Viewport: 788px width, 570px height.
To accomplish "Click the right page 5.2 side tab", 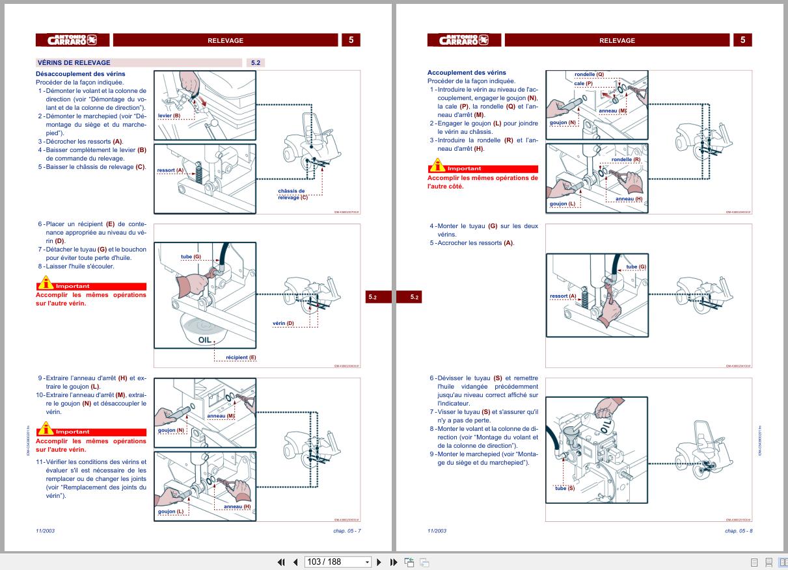I will (409, 297).
